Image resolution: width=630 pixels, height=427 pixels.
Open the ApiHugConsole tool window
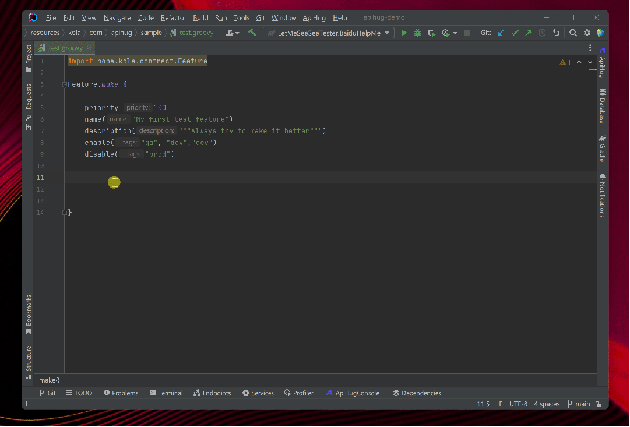[353, 393]
